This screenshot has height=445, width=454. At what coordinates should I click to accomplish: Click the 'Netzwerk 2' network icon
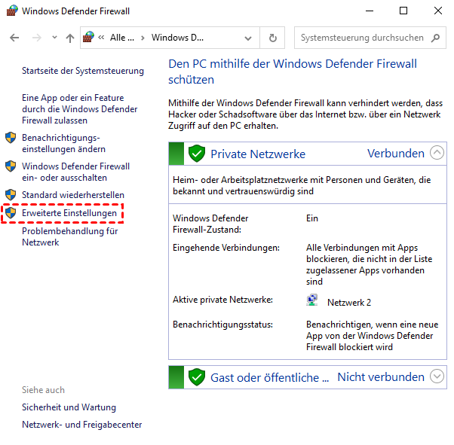click(311, 300)
